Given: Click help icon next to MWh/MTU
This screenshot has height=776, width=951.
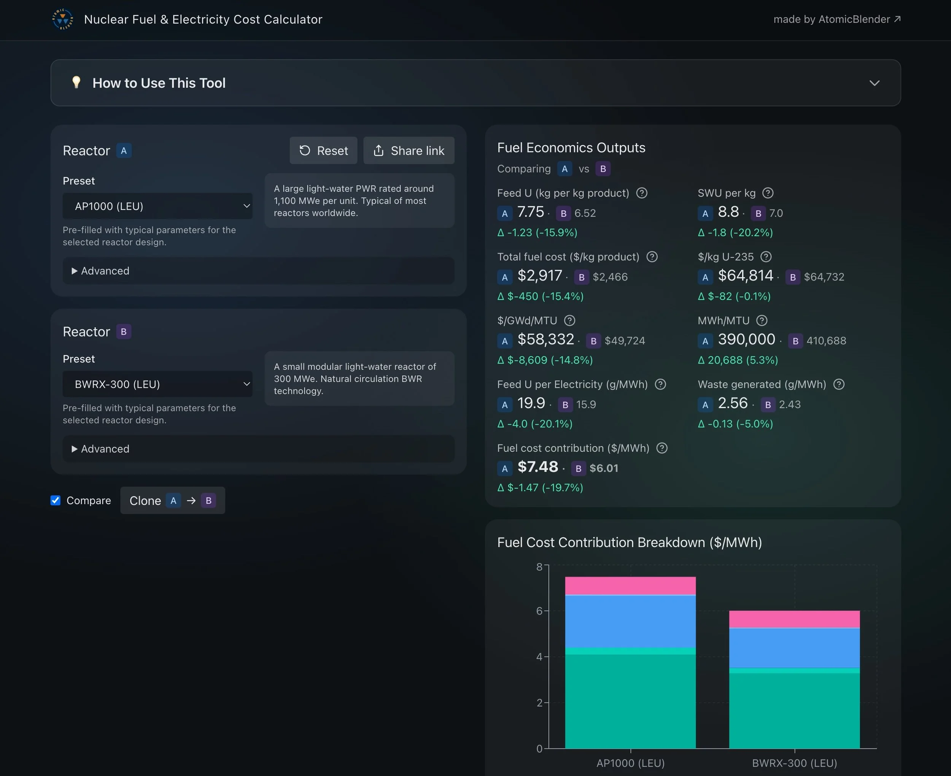Looking at the screenshot, I should point(762,321).
